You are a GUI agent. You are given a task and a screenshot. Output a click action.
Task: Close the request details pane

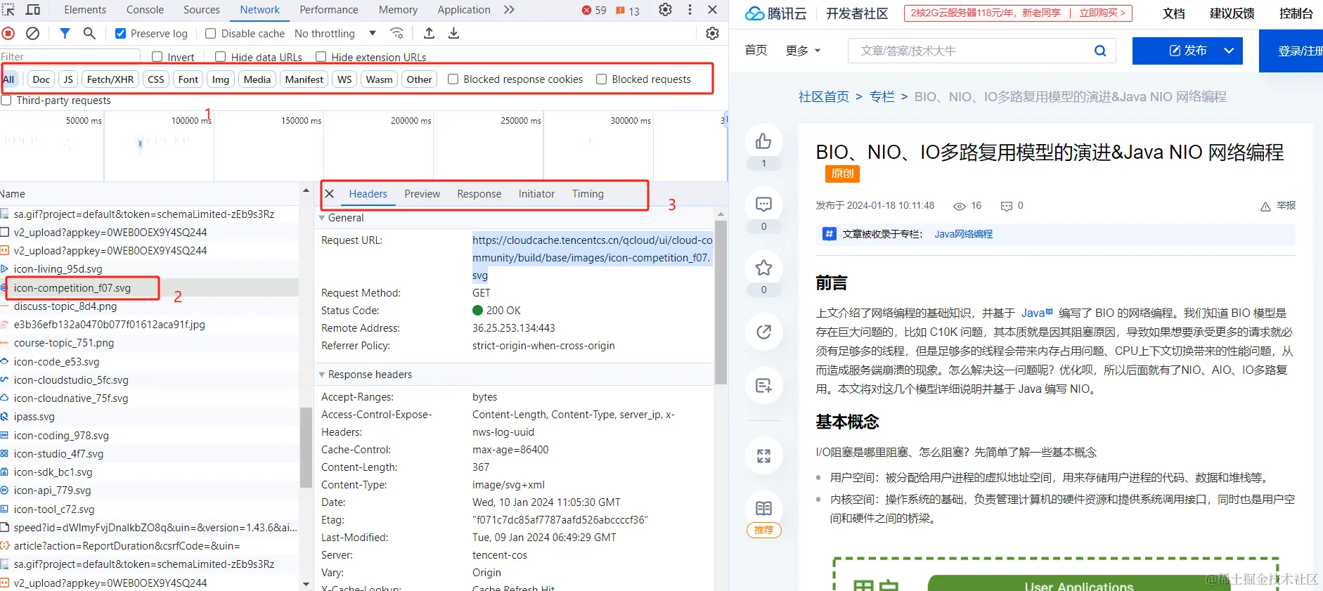[x=330, y=194]
